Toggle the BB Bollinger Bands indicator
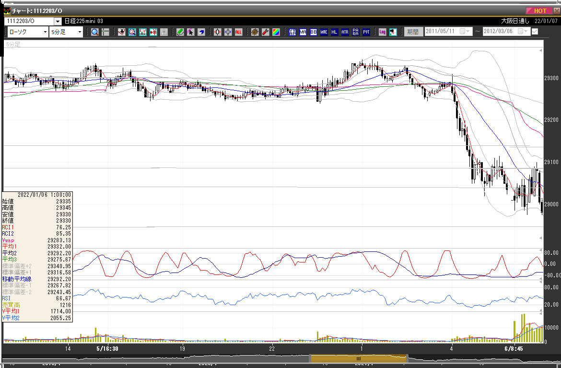Viewport: 561px width, 368px height. click(x=313, y=32)
